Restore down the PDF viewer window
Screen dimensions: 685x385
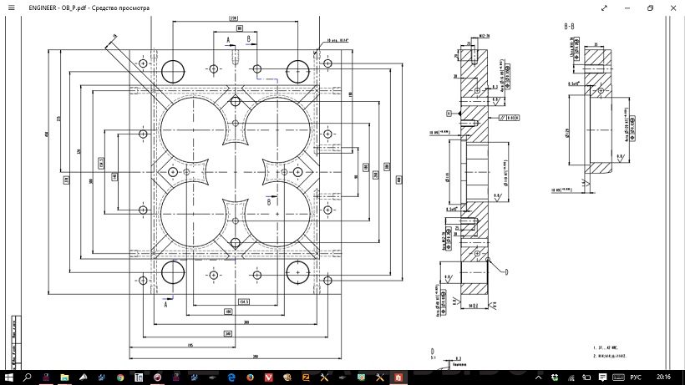click(x=650, y=7)
